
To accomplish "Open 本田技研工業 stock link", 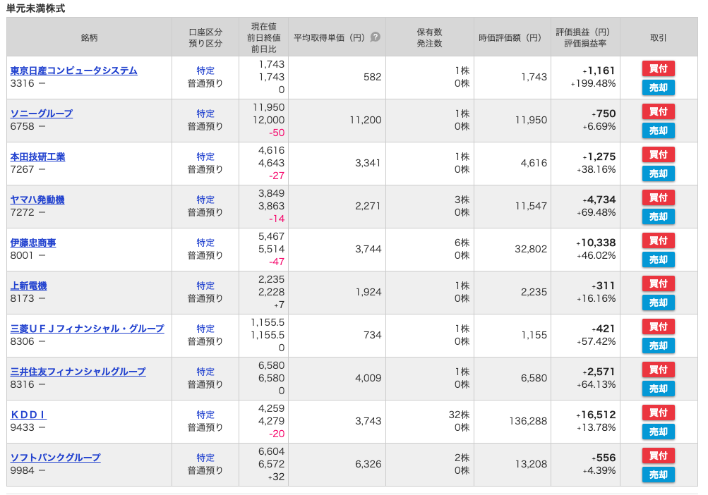I will (37, 157).
